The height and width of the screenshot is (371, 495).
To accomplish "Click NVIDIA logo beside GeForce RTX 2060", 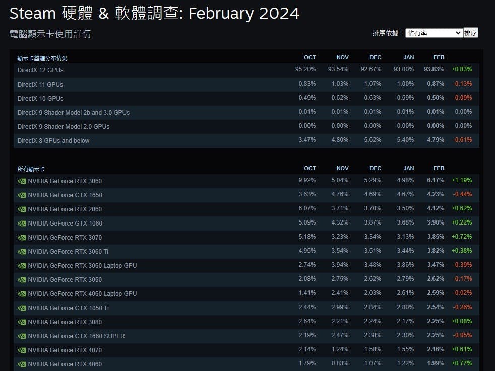I will click(22, 209).
